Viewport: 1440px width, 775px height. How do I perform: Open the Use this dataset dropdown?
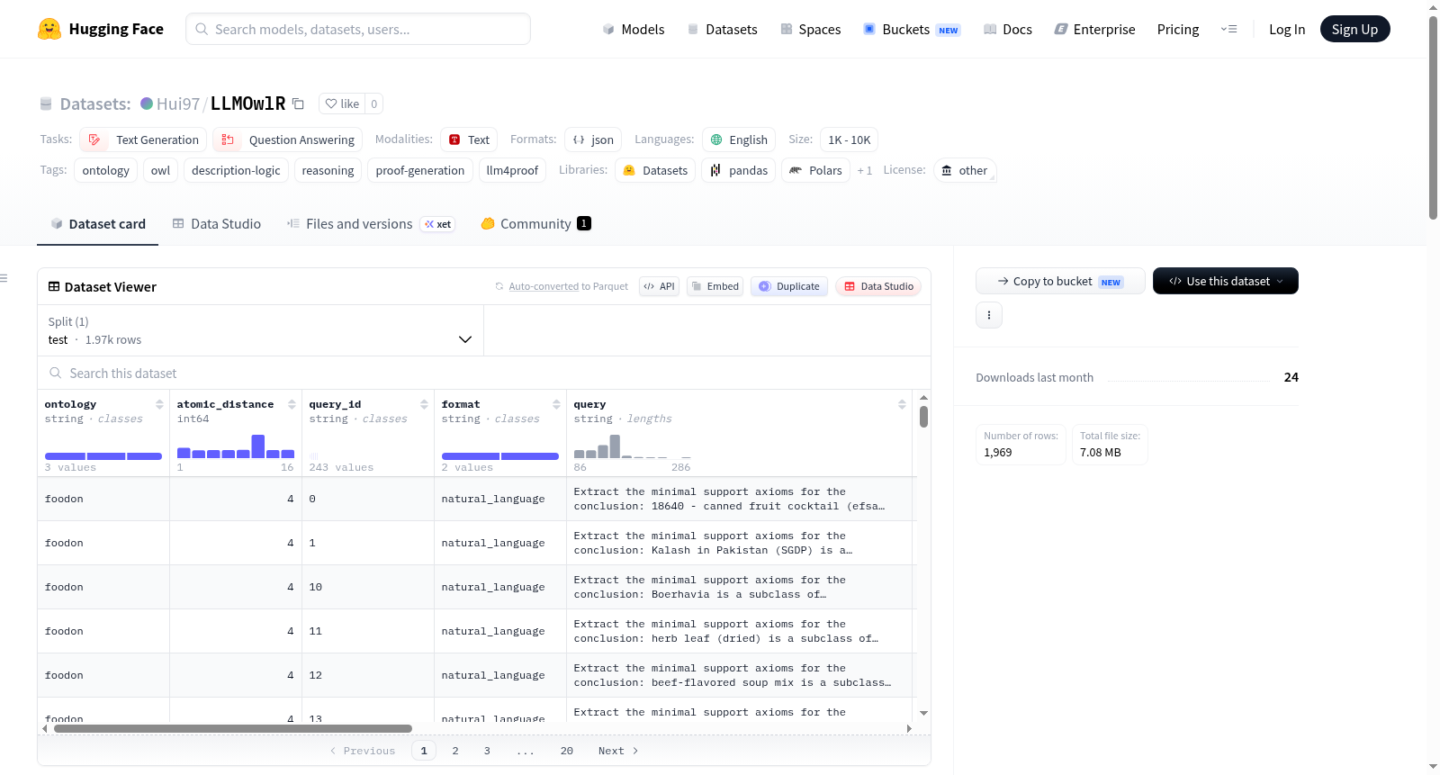click(x=1226, y=281)
